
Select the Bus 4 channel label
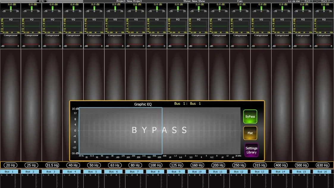coord(72,172)
